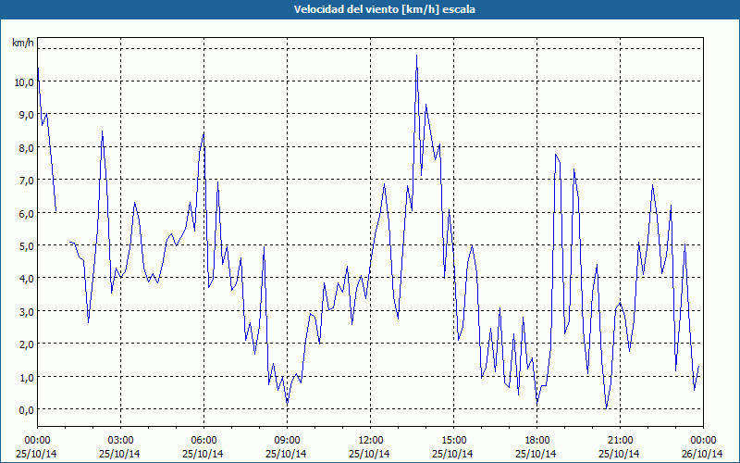Click the '12:00' time axis label
Image resolution: width=740 pixels, height=463 pixels.
(x=371, y=441)
